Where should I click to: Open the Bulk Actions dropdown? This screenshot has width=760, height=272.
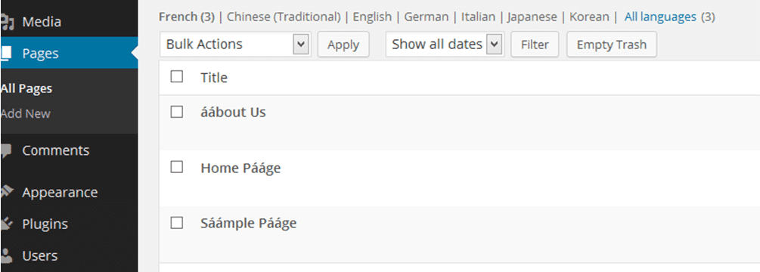pos(235,45)
